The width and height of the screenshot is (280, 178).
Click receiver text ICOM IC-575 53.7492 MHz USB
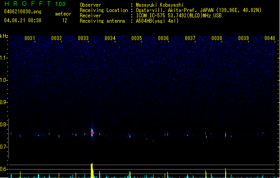coord(179,16)
